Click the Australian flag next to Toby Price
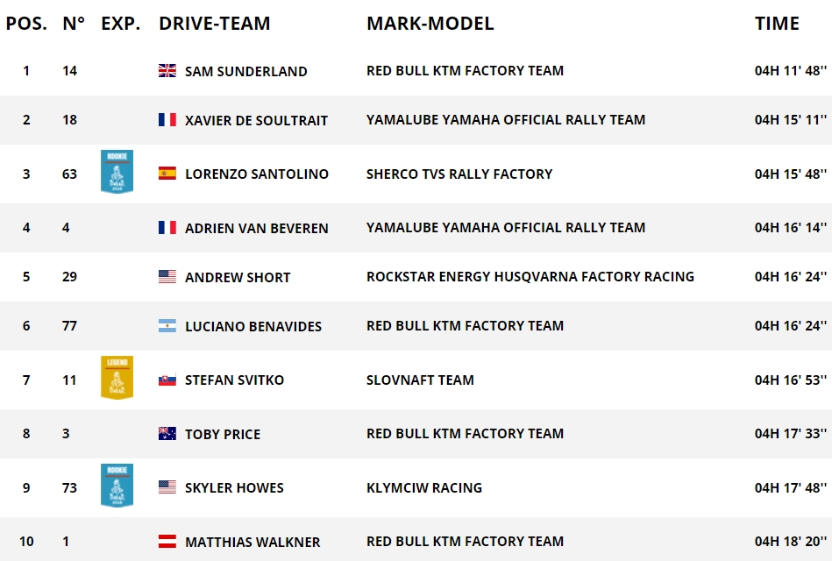Screen dimensions: 832x561 [167, 434]
